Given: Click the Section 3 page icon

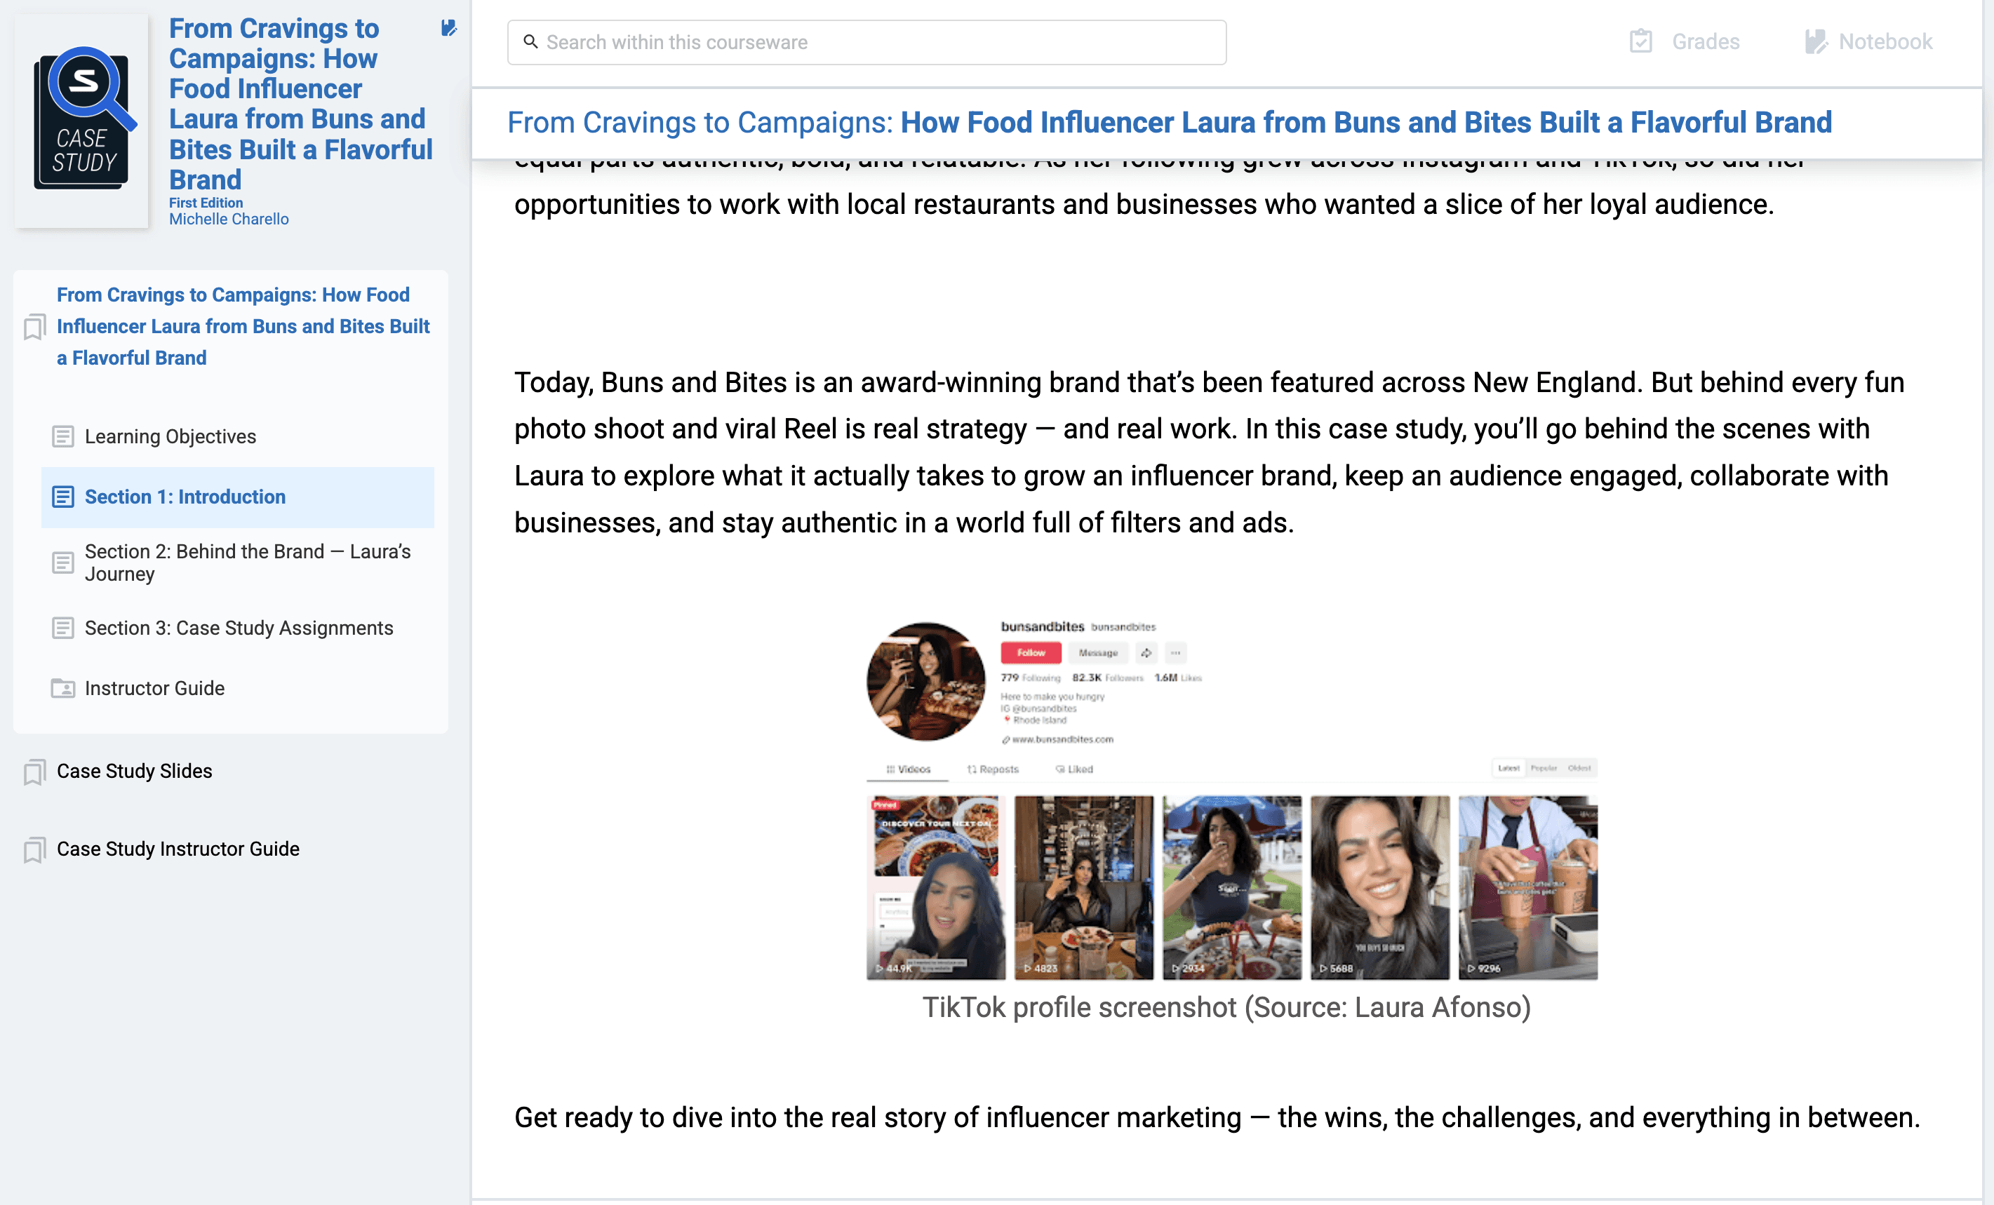Looking at the screenshot, I should [63, 628].
